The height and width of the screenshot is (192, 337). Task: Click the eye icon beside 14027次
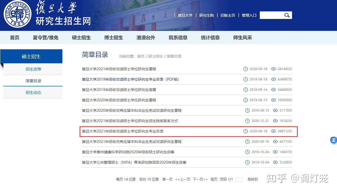pyautogui.click(x=275, y=152)
